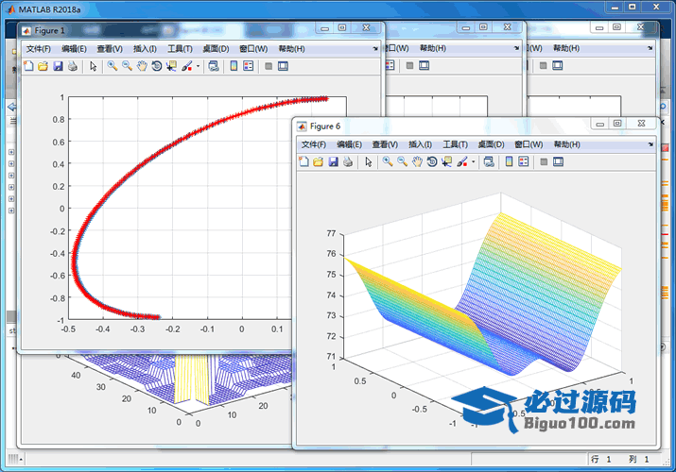Open brush color dropdown arrow in Figure 1
The image size is (676, 472).
coord(198,67)
